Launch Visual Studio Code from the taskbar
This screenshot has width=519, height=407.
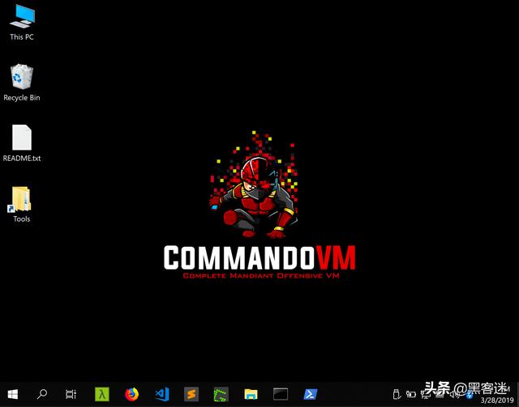pyautogui.click(x=161, y=394)
